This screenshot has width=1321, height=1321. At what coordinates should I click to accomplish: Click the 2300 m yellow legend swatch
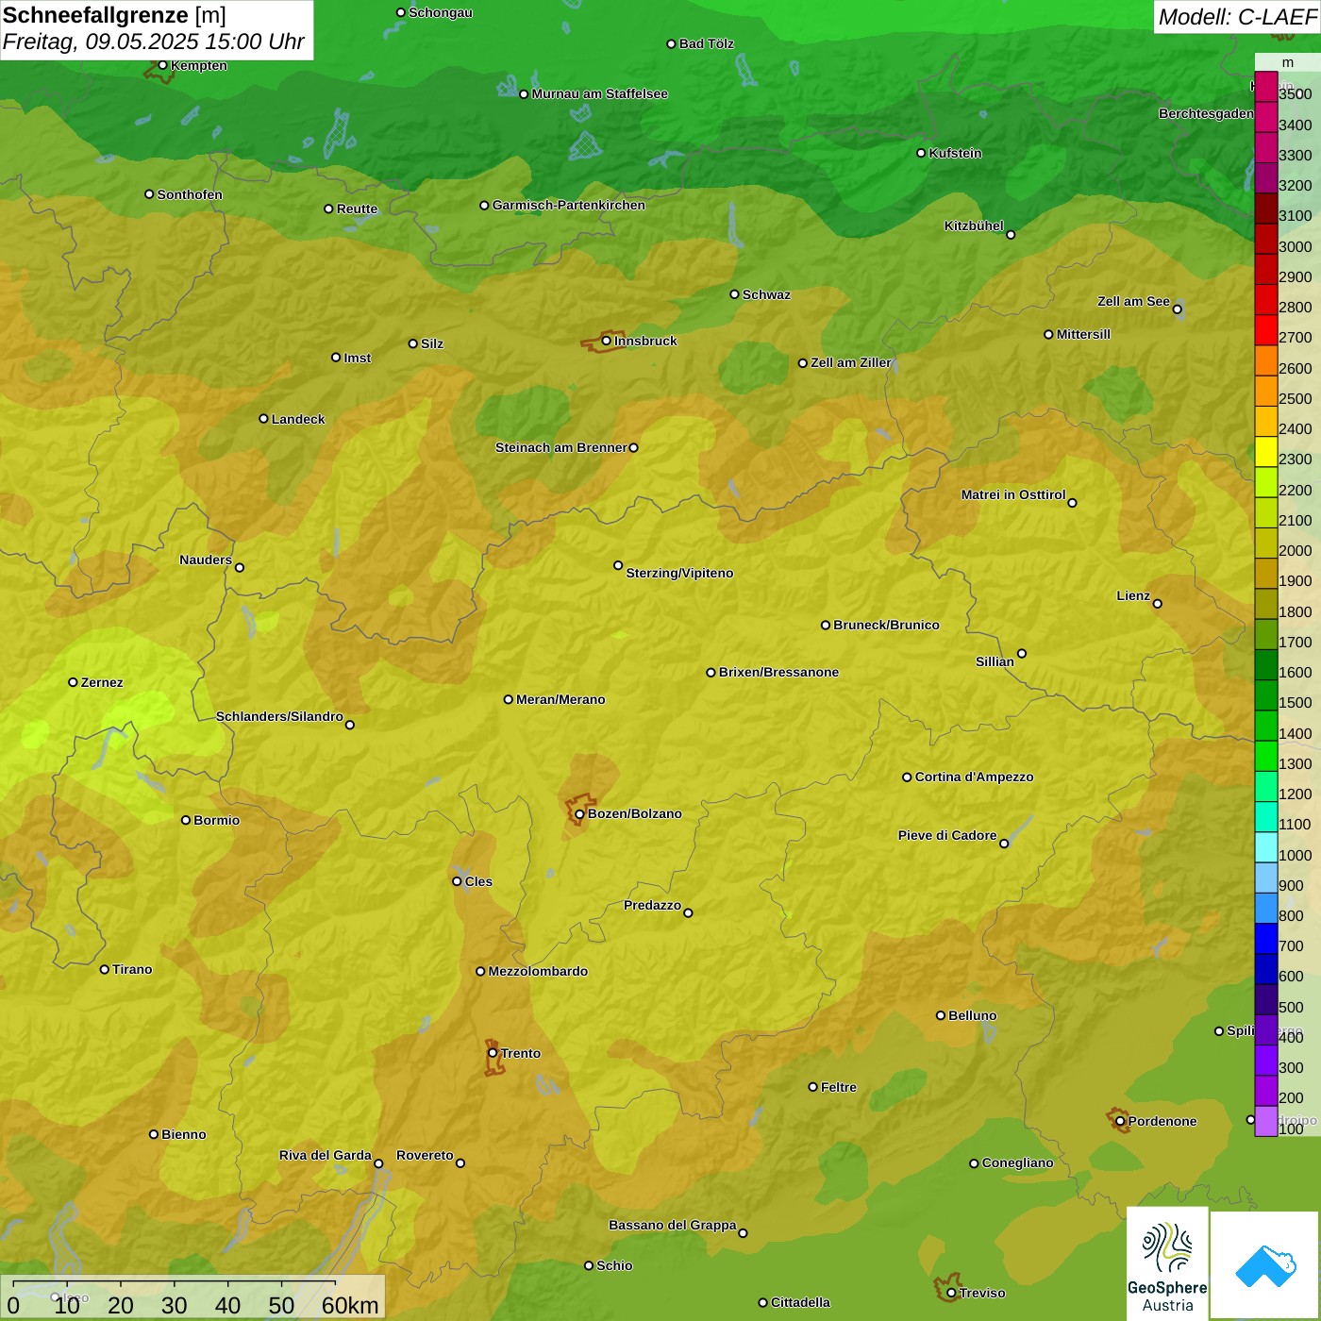point(1265,451)
